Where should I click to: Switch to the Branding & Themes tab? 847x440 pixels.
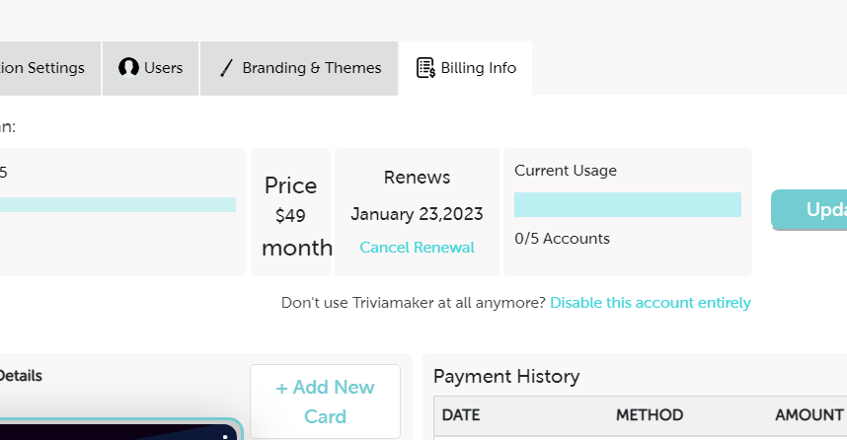pos(300,68)
